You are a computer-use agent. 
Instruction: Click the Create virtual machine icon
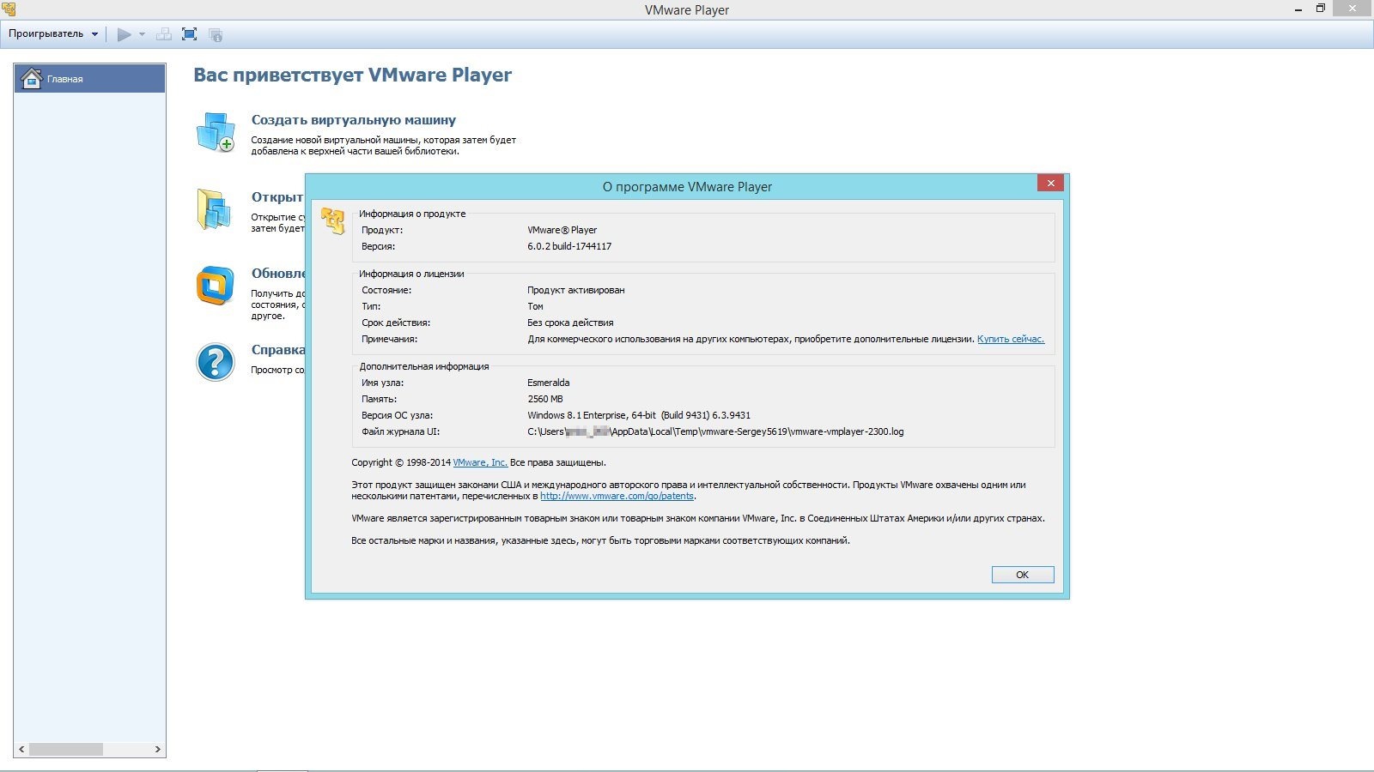[215, 133]
